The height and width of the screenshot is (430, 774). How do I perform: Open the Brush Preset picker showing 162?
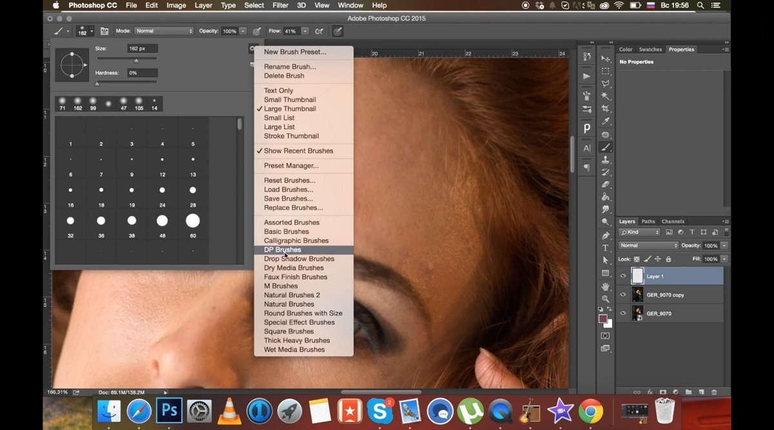(84, 31)
